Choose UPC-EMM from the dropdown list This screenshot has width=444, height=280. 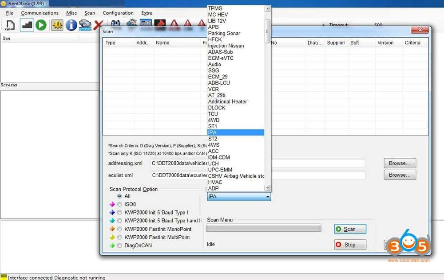(236, 170)
